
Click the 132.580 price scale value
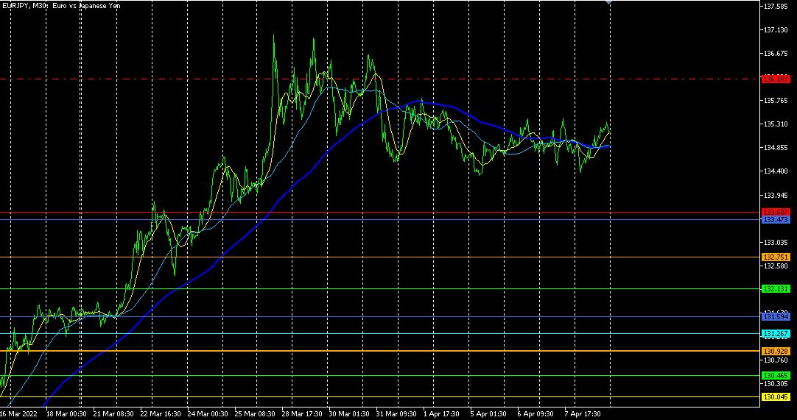point(776,266)
